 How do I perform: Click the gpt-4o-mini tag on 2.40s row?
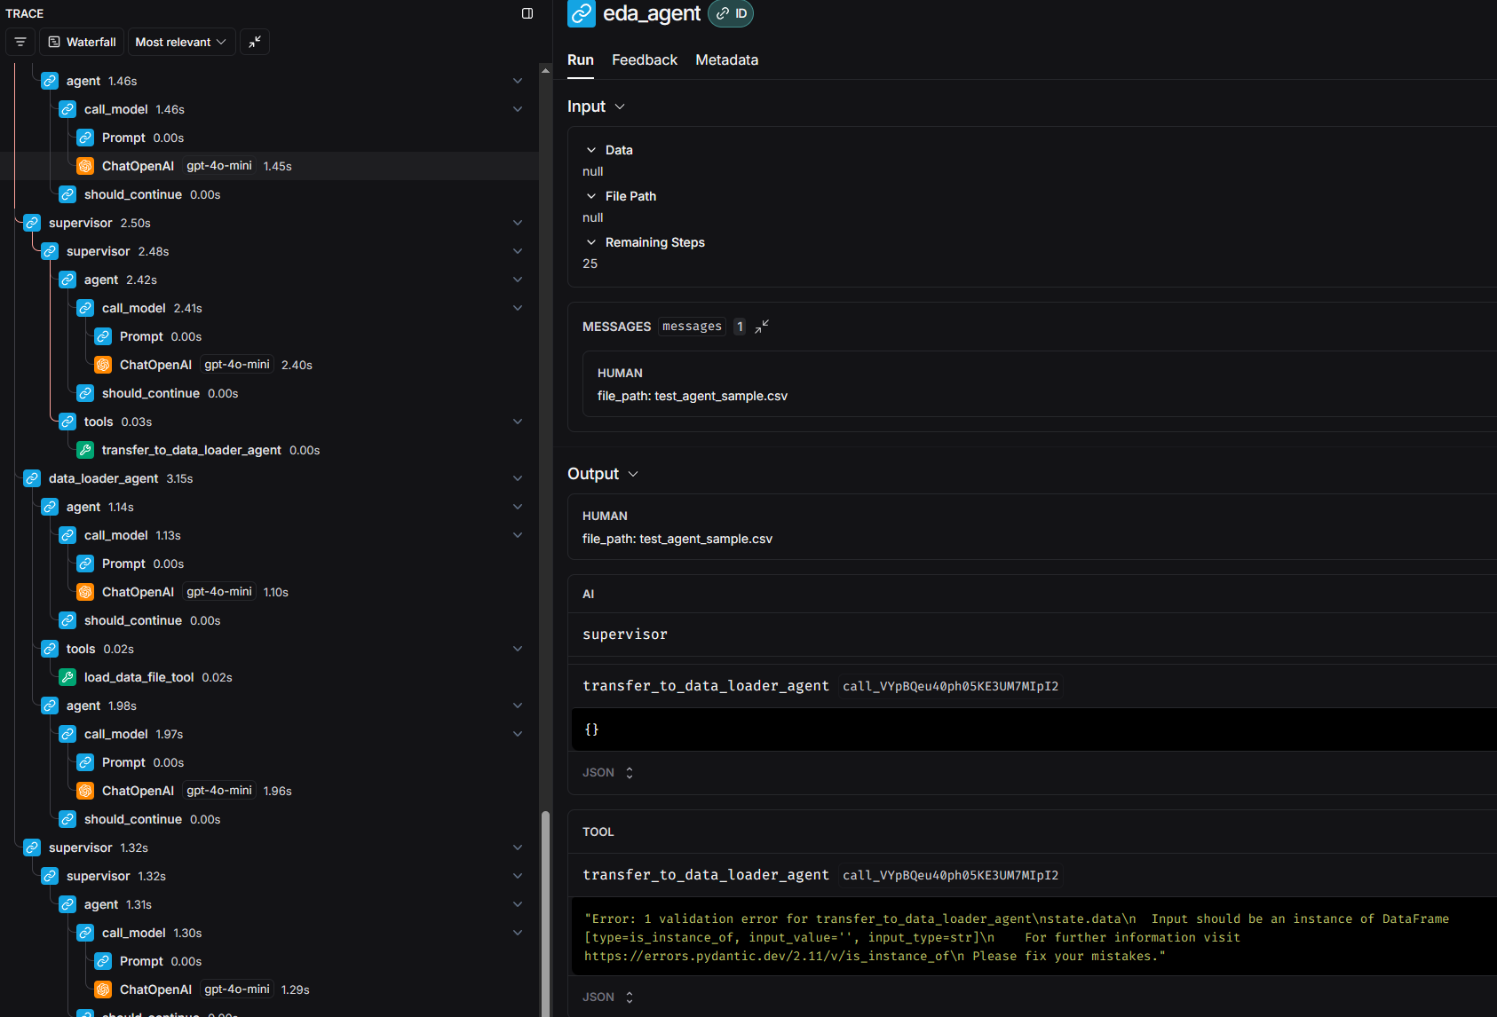click(237, 365)
